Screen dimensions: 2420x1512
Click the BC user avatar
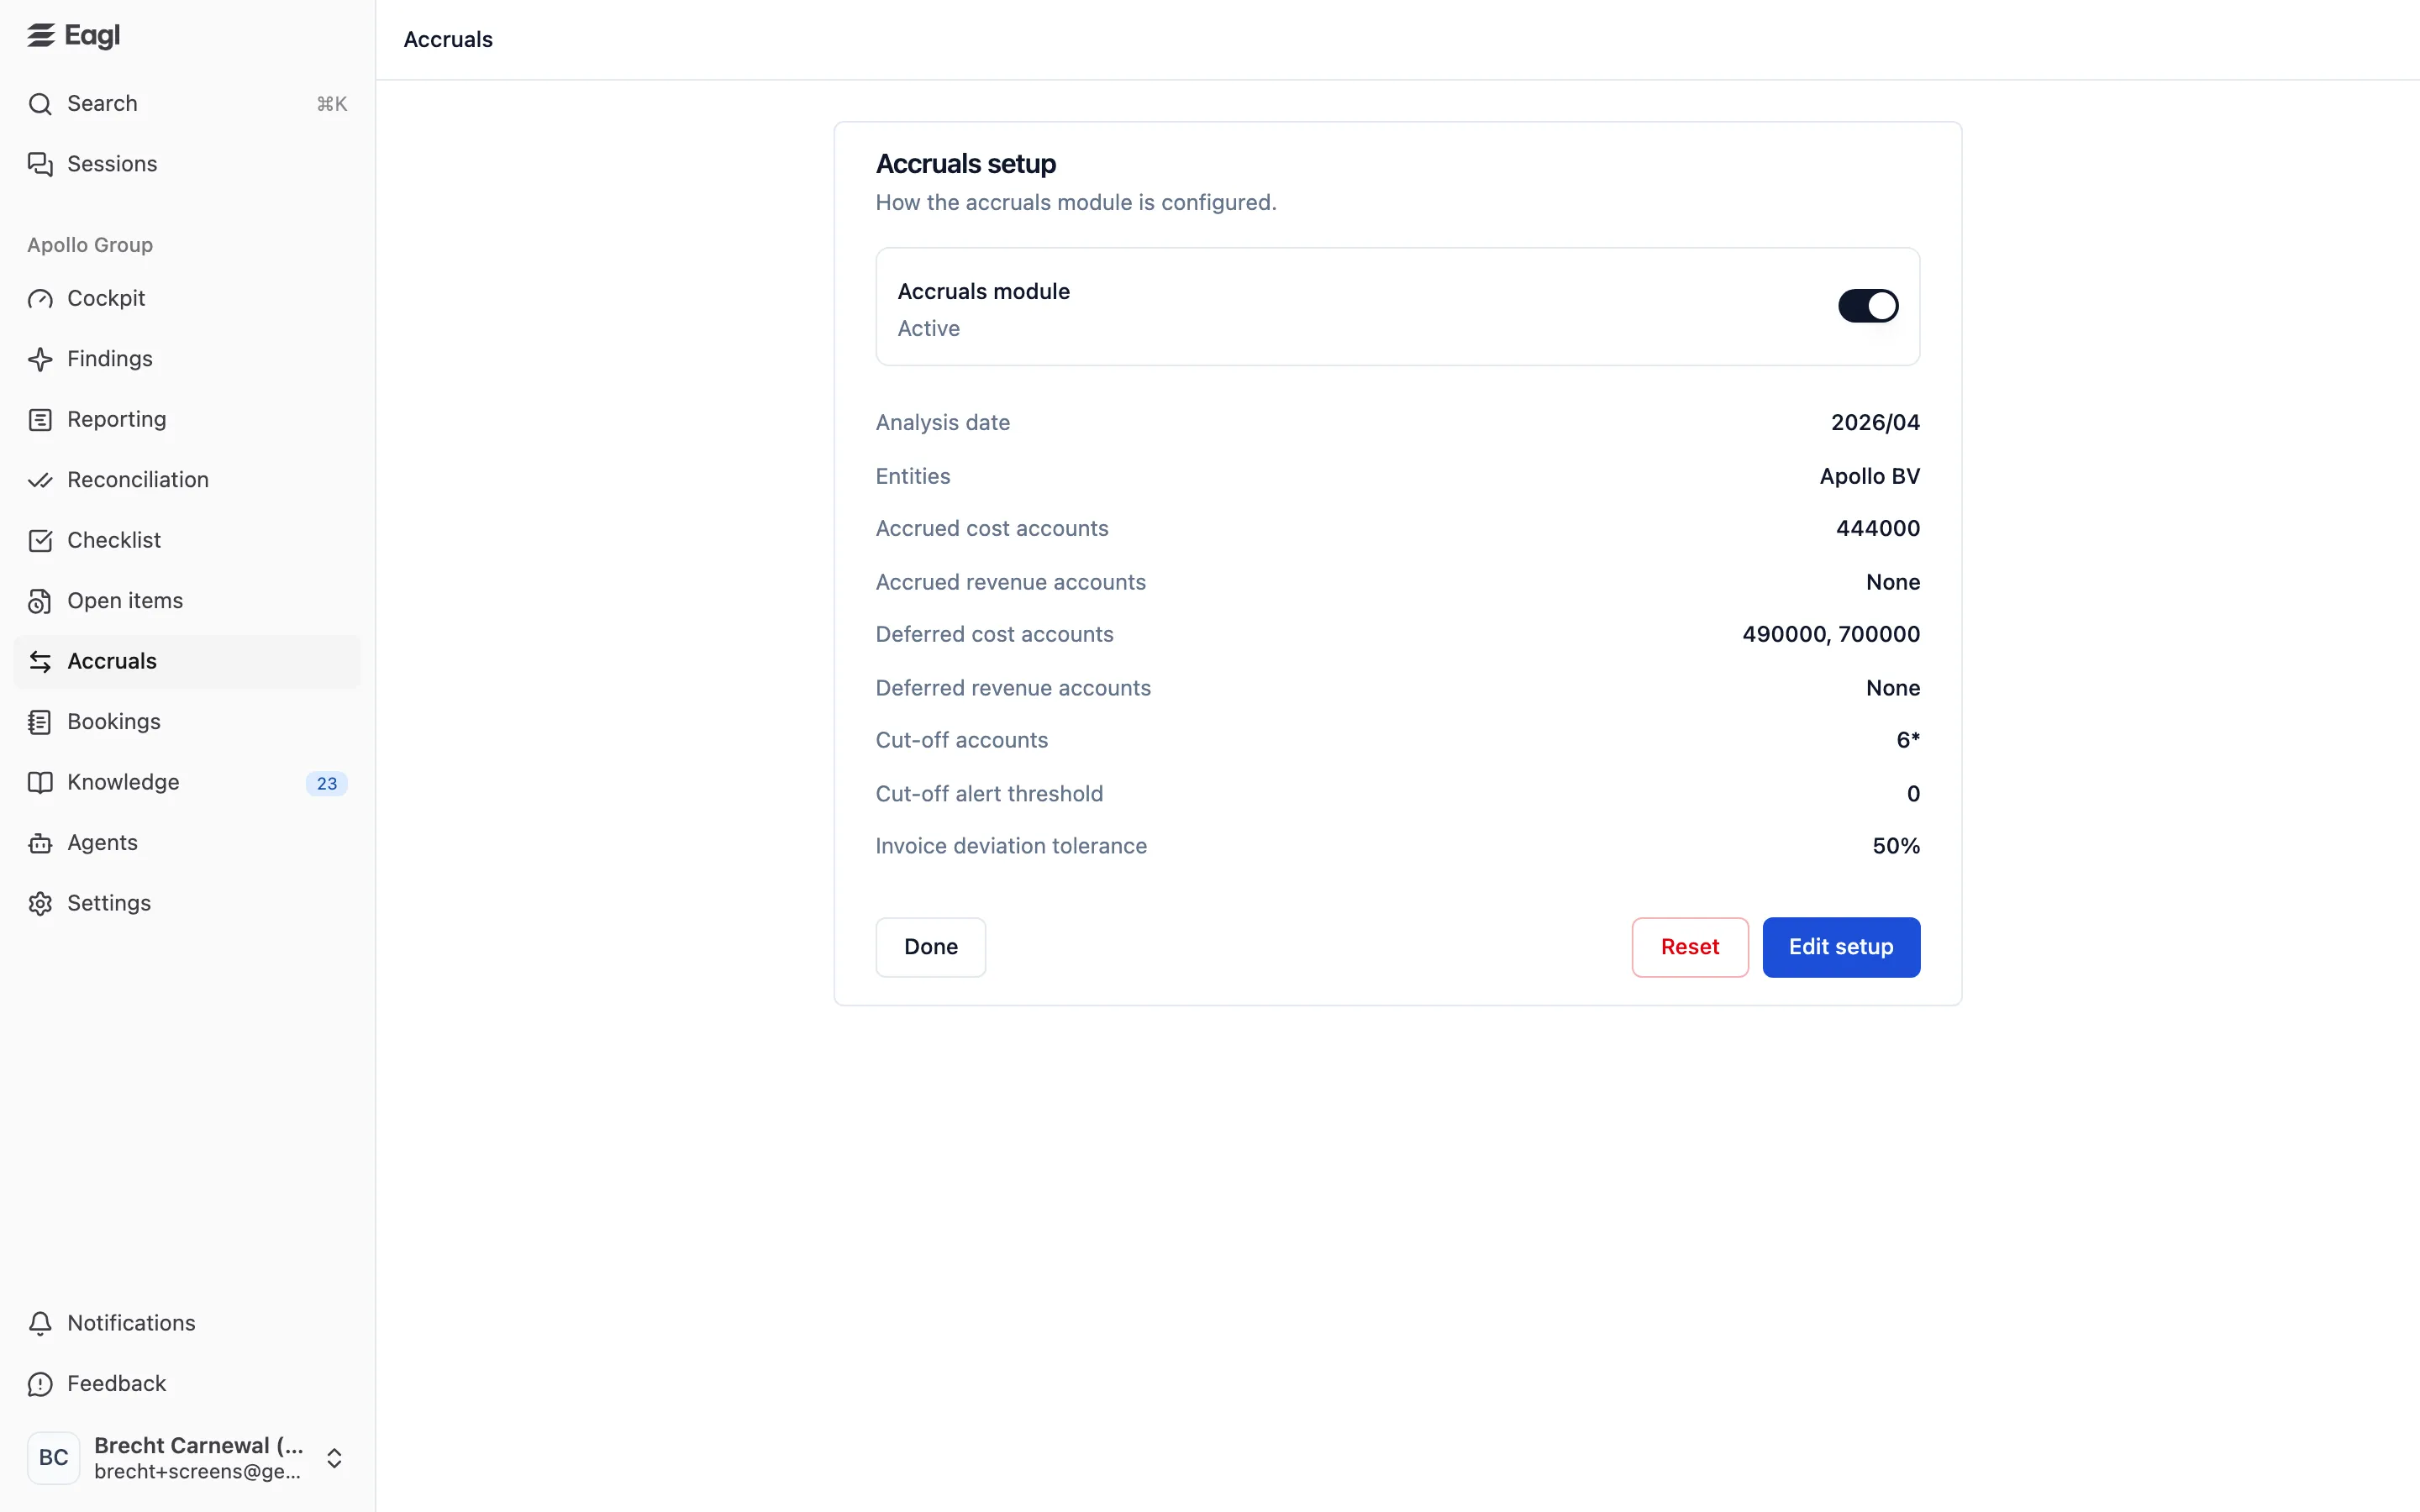[x=54, y=1458]
